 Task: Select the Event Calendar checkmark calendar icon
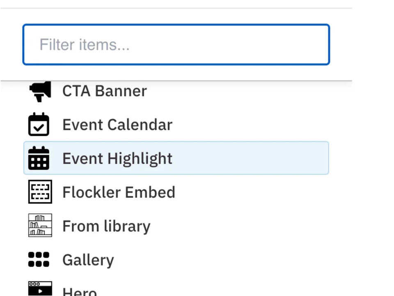39,125
